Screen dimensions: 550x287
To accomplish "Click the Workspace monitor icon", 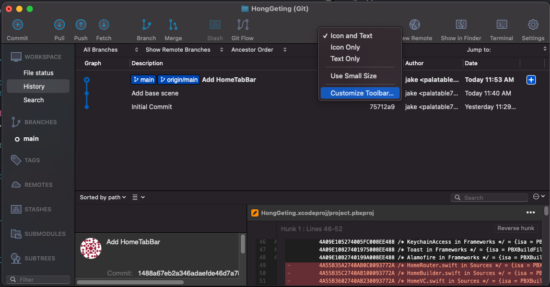I will point(16,57).
